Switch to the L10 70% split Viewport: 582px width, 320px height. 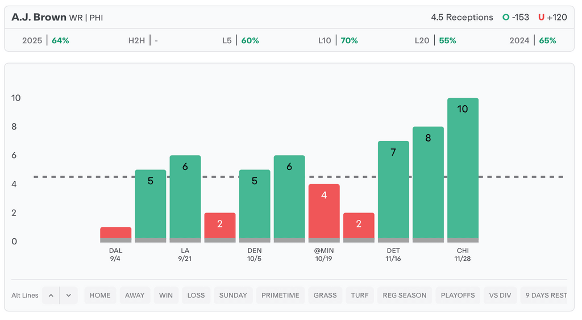(x=338, y=41)
